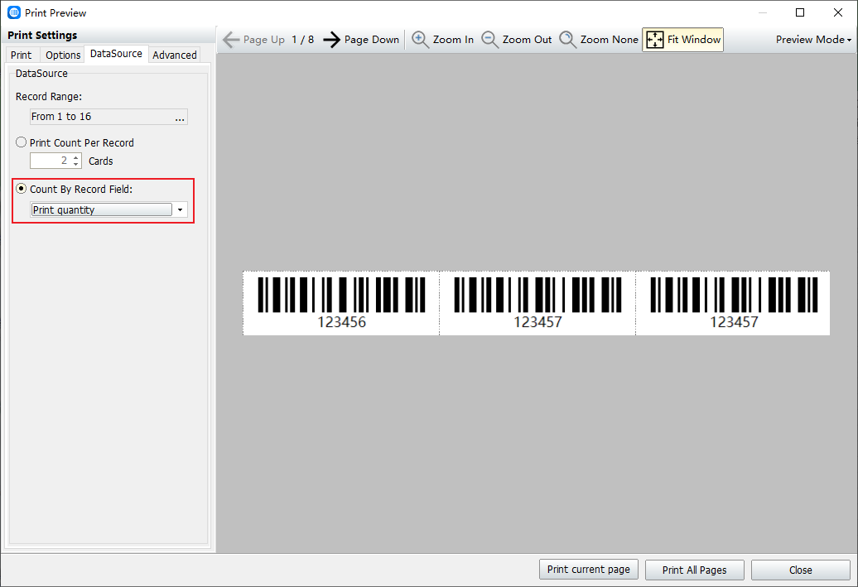Click Print current page button
Viewport: 858px width, 587px height.
pyautogui.click(x=589, y=570)
